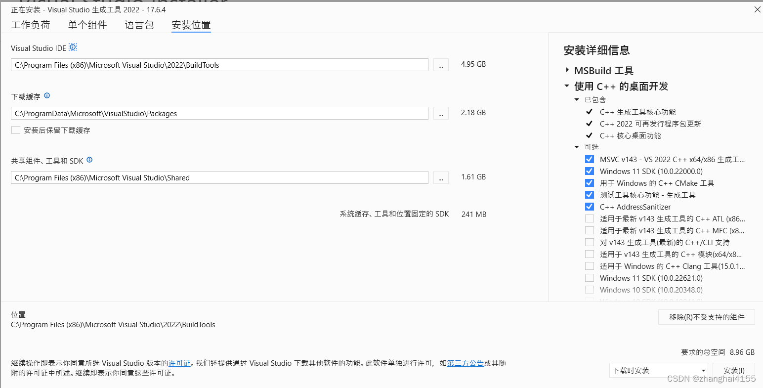This screenshot has width=763, height=388.
Task: Click info icon next to Visual Studio IDE
Action: click(x=73, y=47)
